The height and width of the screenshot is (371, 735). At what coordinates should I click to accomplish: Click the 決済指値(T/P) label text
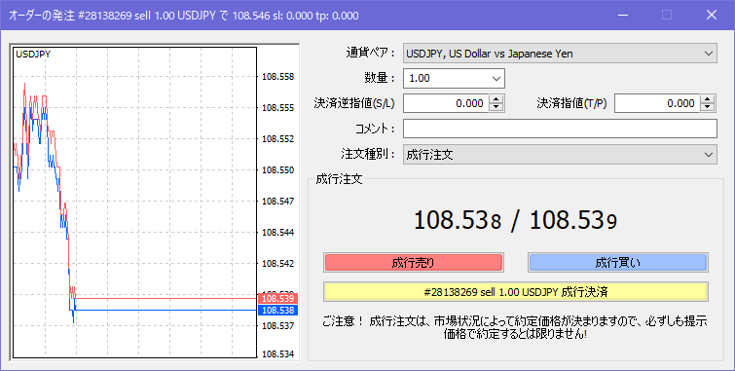click(x=571, y=103)
